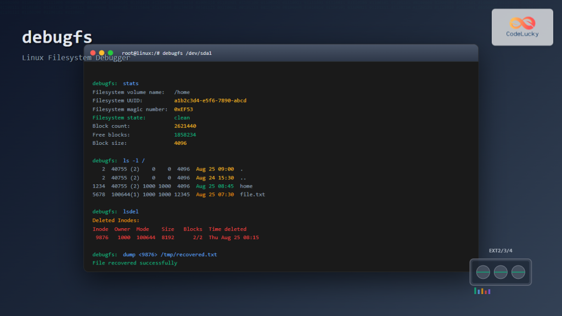Click the 'dump <9876> /tmp/recovered.txt' command

point(170,255)
